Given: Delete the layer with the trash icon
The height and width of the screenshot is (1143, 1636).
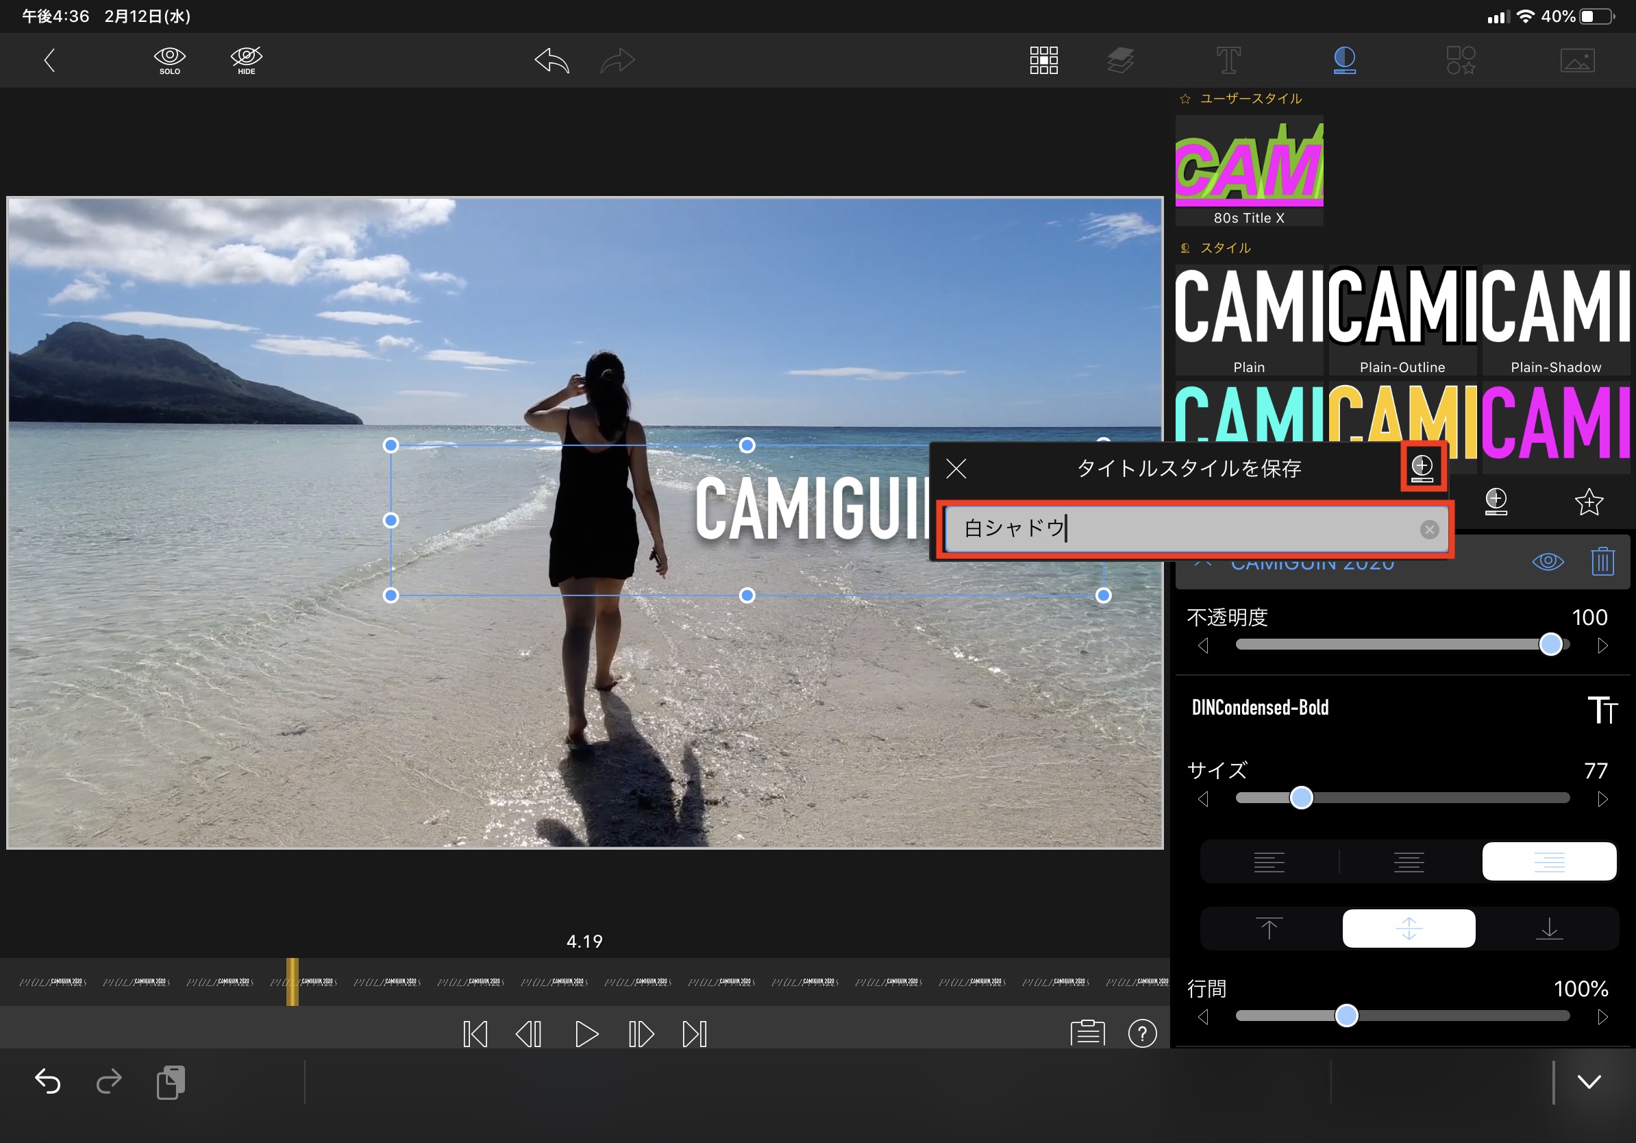Looking at the screenshot, I should 1602,561.
